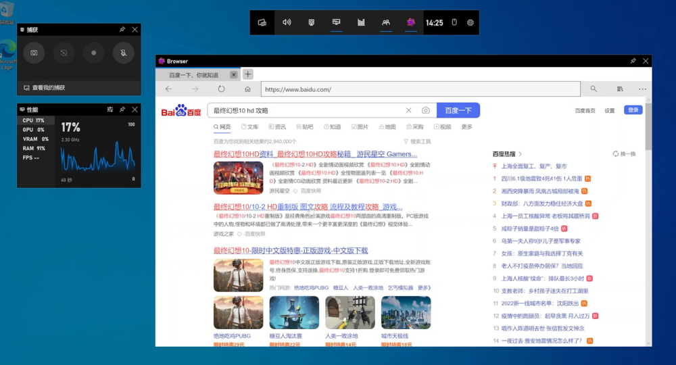Take a screenshot with the camera button
This screenshot has width=676, height=365.
pyautogui.click(x=34, y=53)
